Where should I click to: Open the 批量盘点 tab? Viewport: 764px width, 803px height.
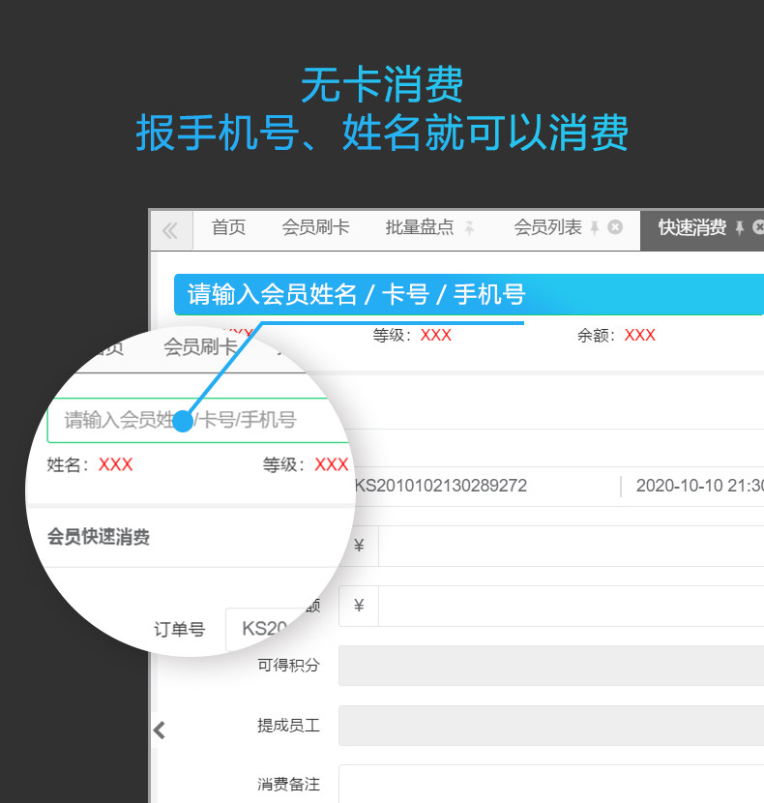(420, 227)
